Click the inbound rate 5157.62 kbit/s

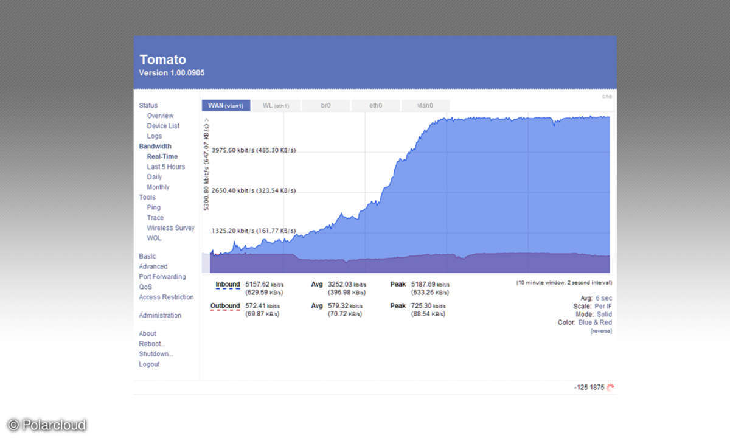264,284
